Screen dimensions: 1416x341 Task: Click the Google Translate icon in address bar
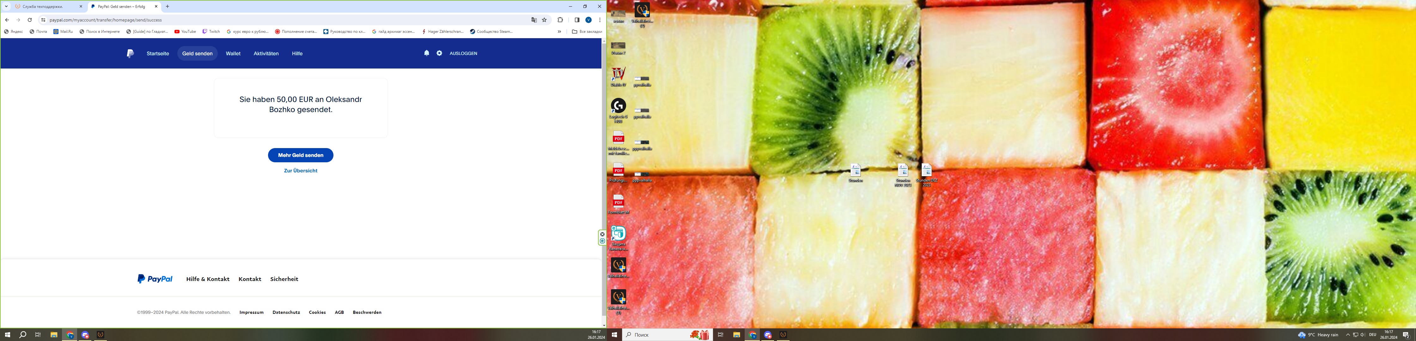[x=534, y=20]
